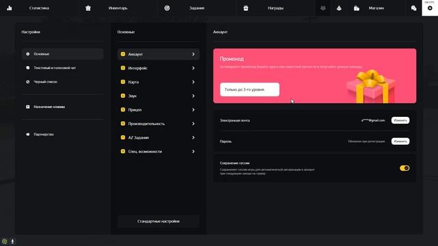Click the Задания target icon
Image resolution: width=438 pixels, height=246 pixels.
167,8
